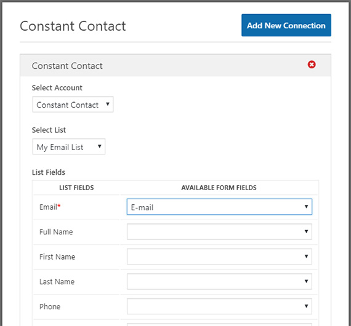Open the E-mail form field dropdown
This screenshot has width=351, height=326.
[219, 207]
